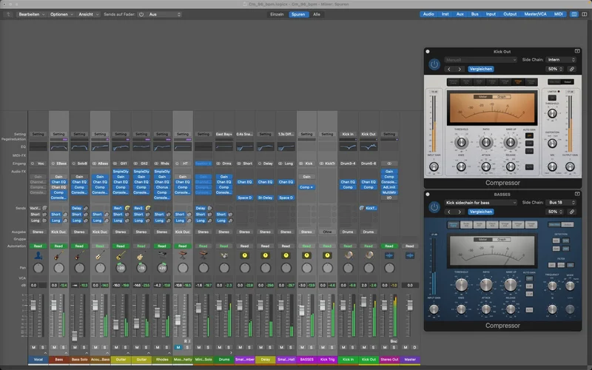The width and height of the screenshot is (592, 370).
Task: Solo the Vocal channel
Action: pyautogui.click(x=42, y=347)
